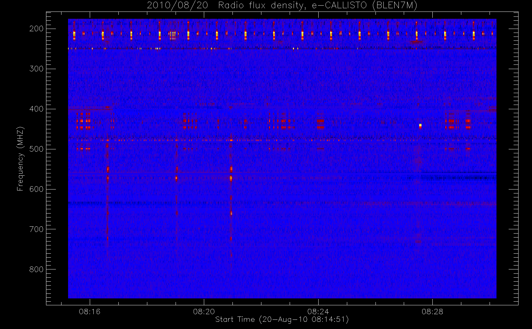This screenshot has width=532, height=329.
Task: Select the 700 frequency tick label
Action: click(x=36, y=229)
